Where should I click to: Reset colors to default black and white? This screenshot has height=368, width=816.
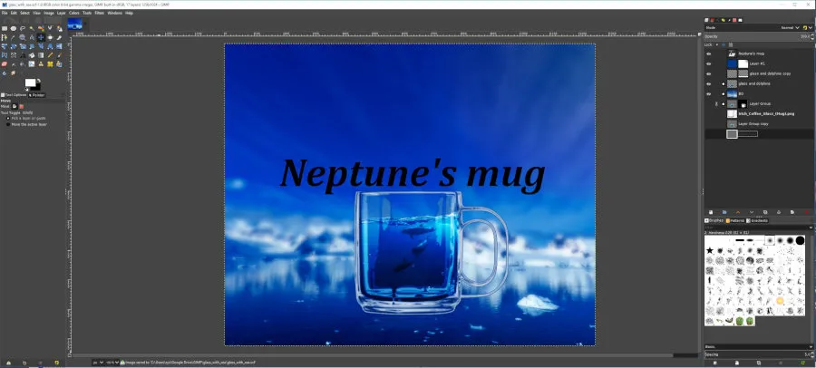tap(26, 89)
